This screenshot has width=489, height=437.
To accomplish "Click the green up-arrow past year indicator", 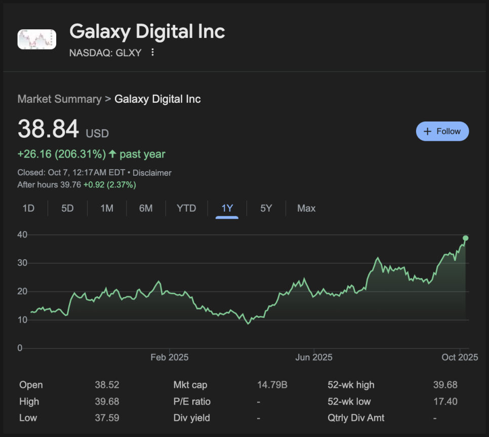I will (x=112, y=154).
